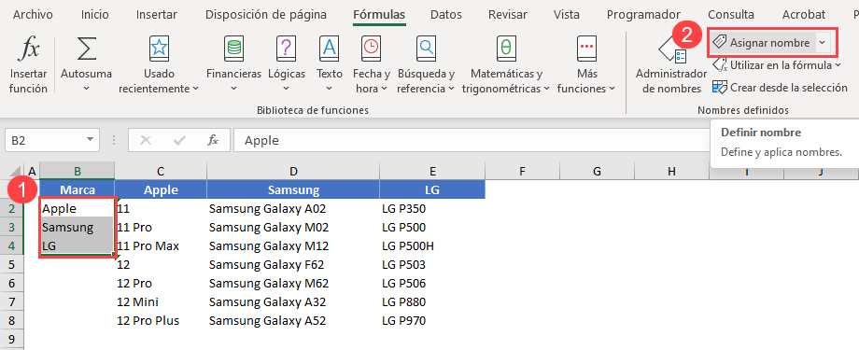859x350 pixels.
Task: Select column E header
Action: [x=432, y=172]
